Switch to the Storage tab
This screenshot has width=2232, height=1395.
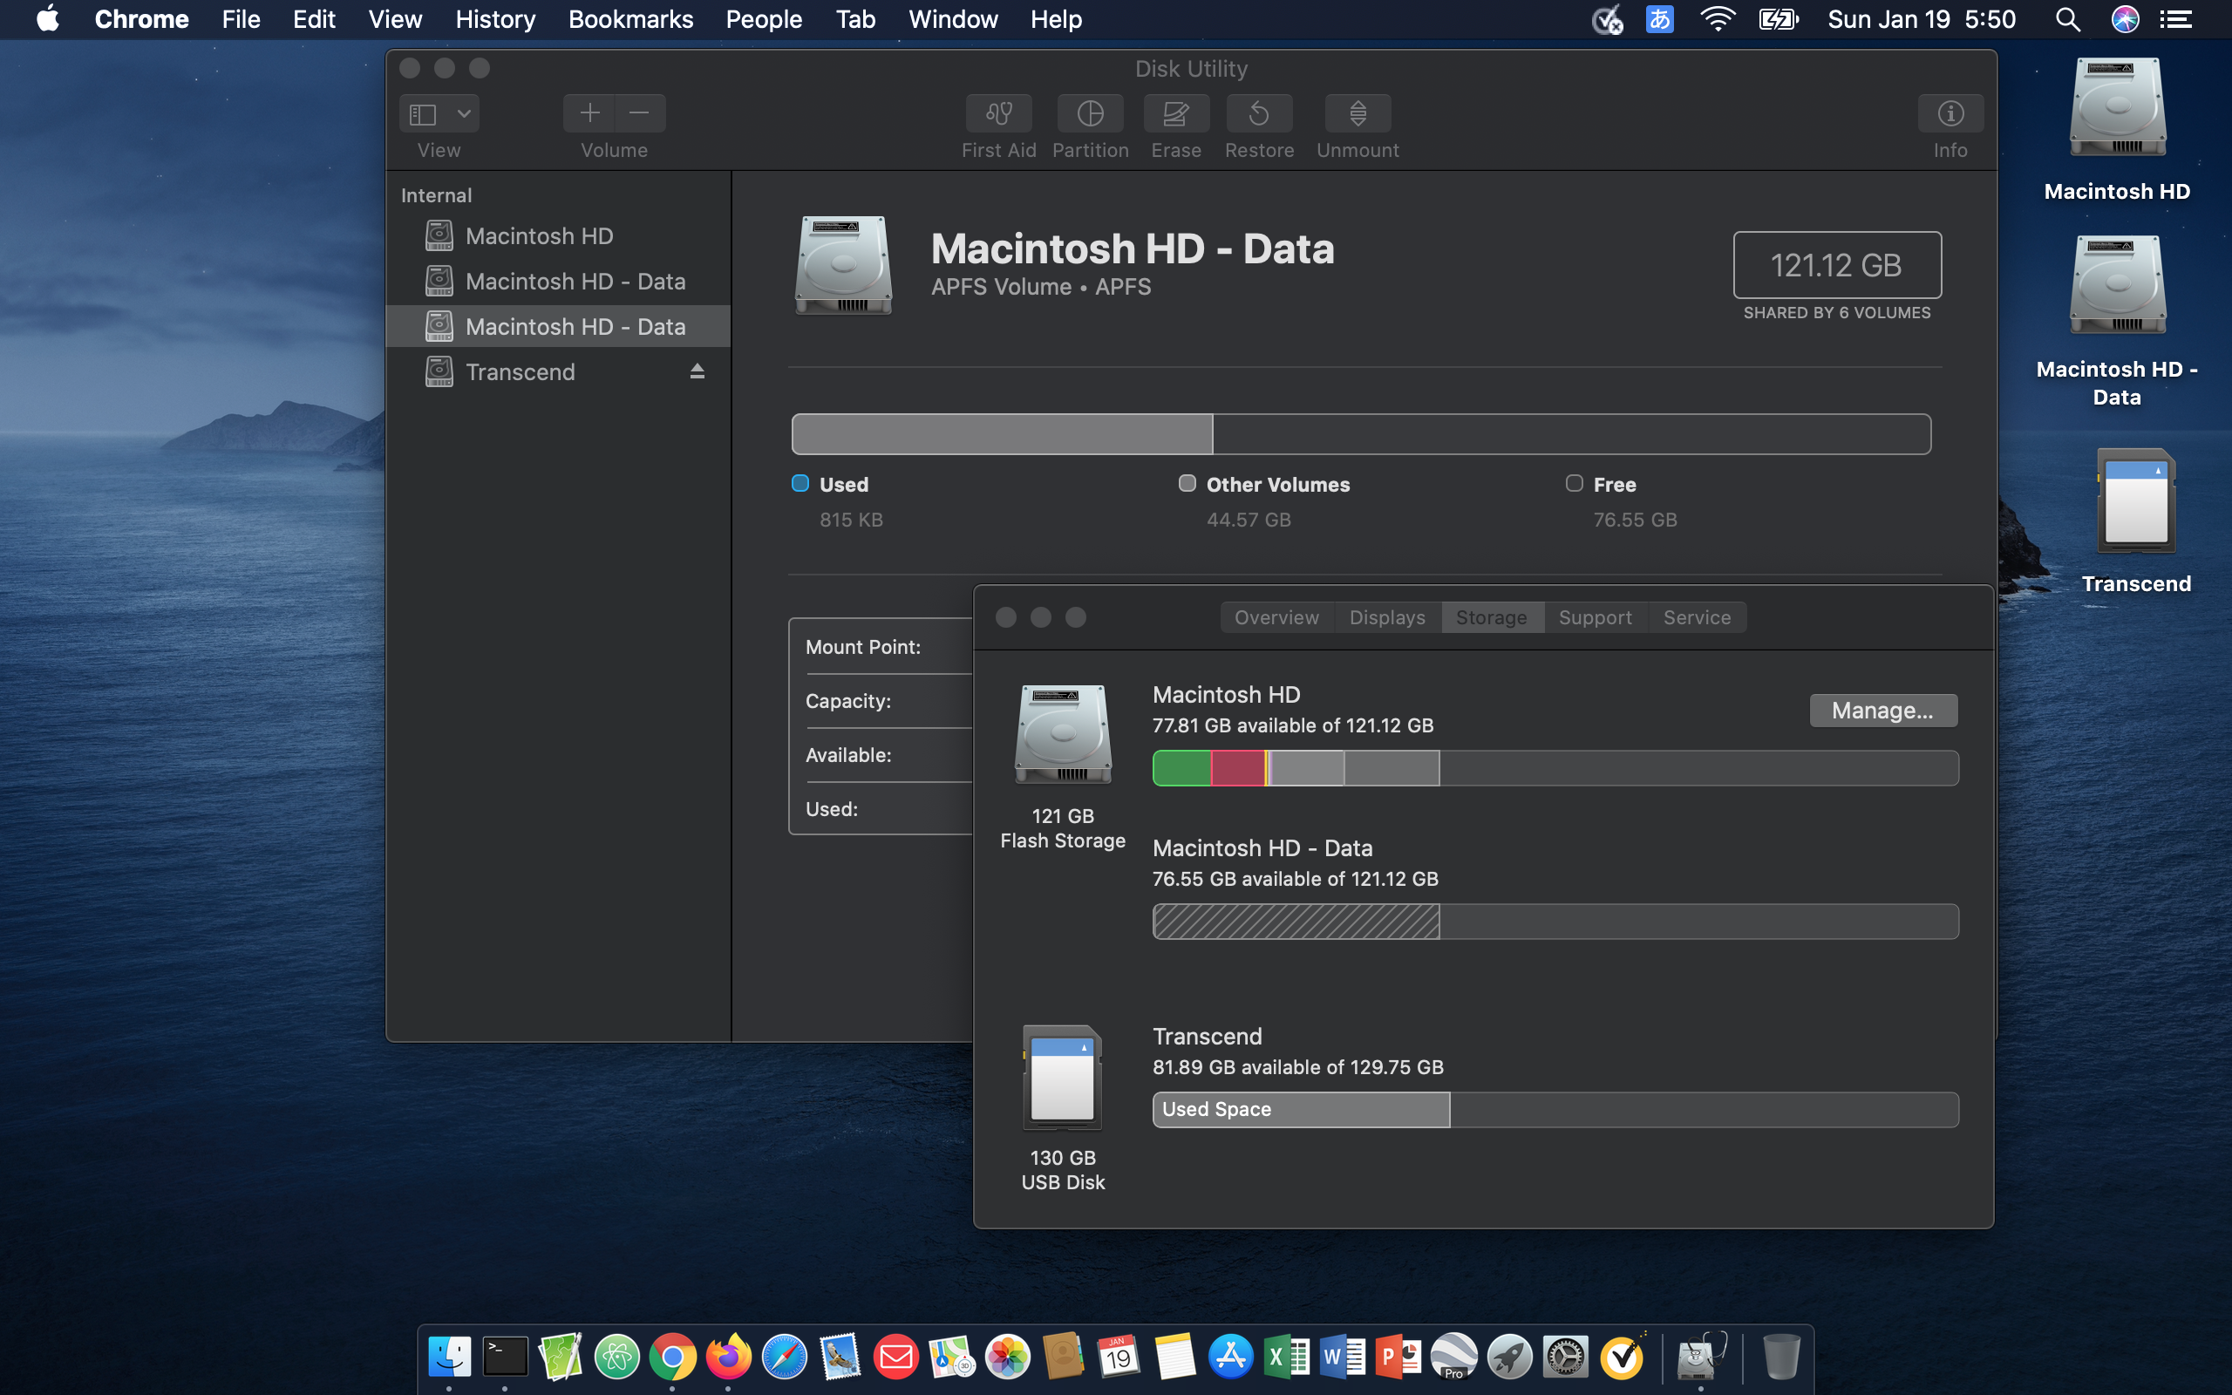click(1492, 617)
